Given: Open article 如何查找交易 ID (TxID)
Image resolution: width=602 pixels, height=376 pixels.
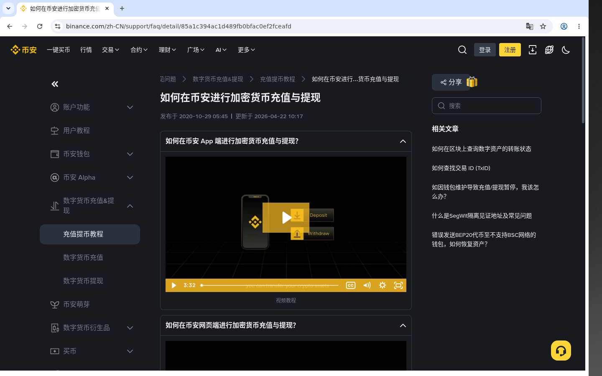Looking at the screenshot, I should (x=461, y=168).
